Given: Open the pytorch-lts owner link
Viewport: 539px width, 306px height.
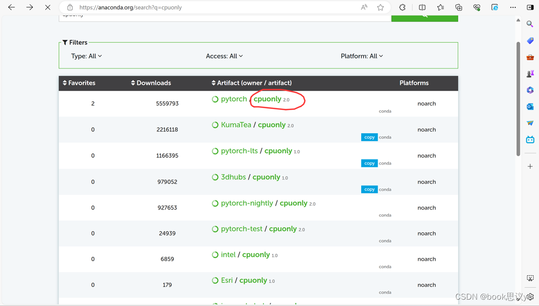Looking at the screenshot, I should coord(239,151).
